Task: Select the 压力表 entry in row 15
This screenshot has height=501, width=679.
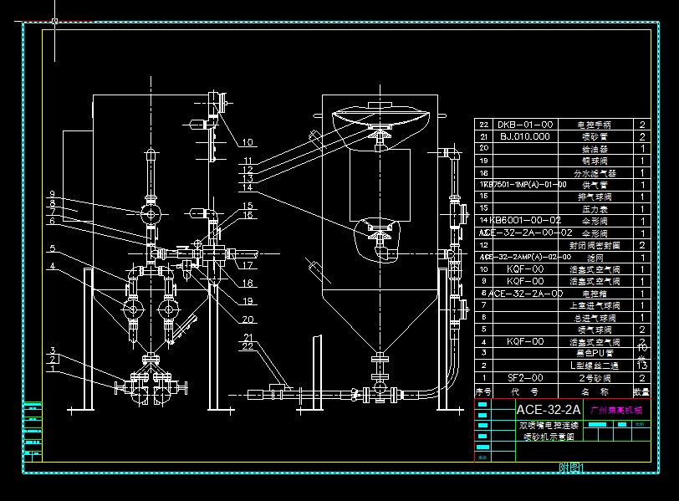Action: [x=595, y=209]
